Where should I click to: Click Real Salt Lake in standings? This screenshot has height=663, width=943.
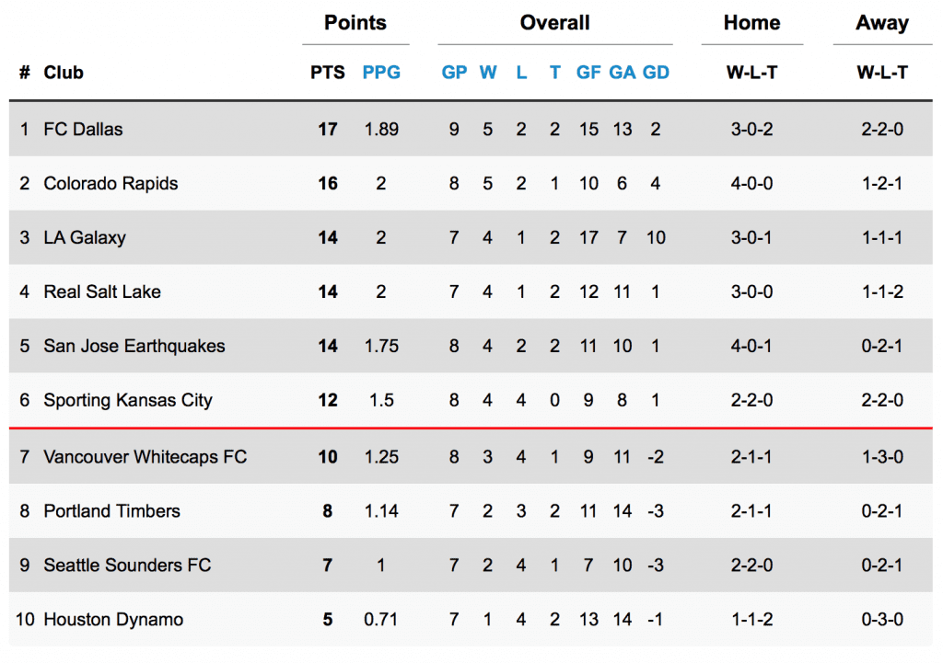point(102,291)
